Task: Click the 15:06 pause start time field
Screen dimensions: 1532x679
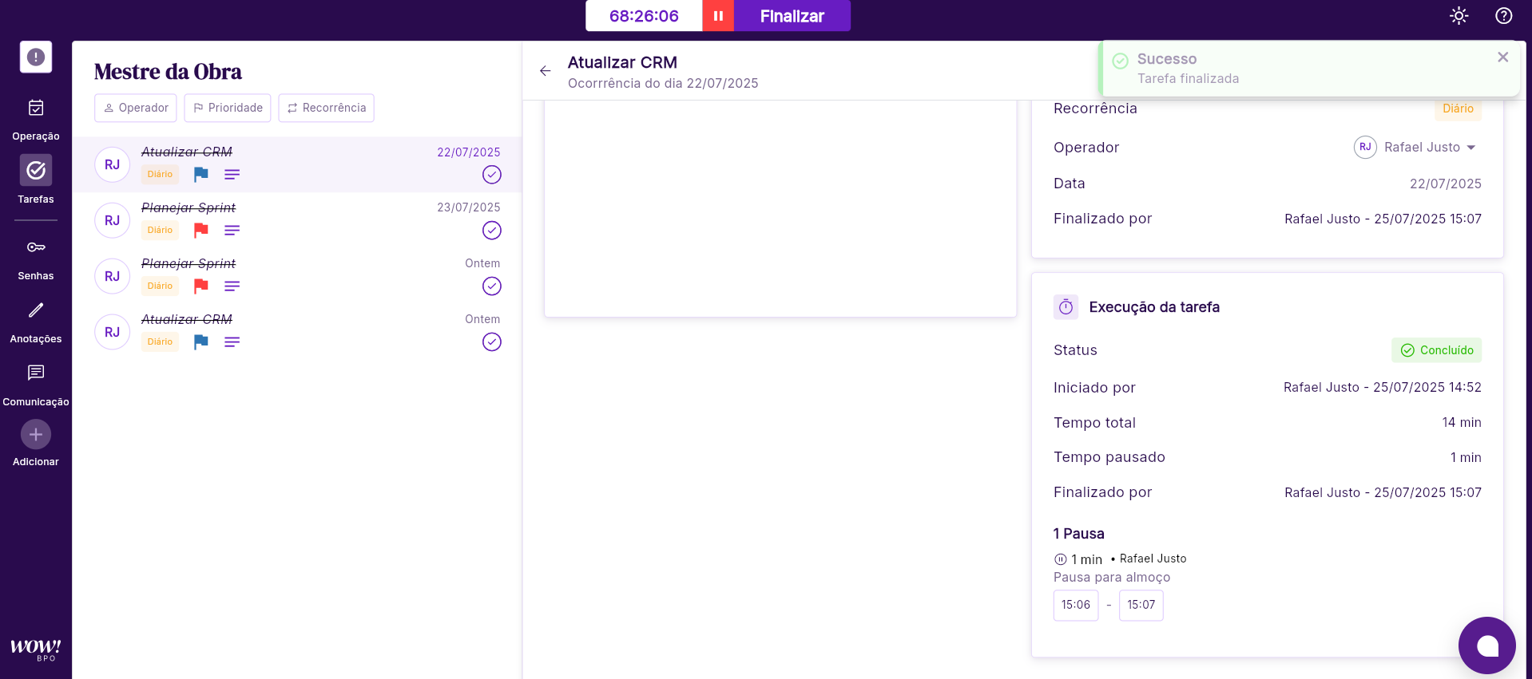Action: pyautogui.click(x=1075, y=605)
